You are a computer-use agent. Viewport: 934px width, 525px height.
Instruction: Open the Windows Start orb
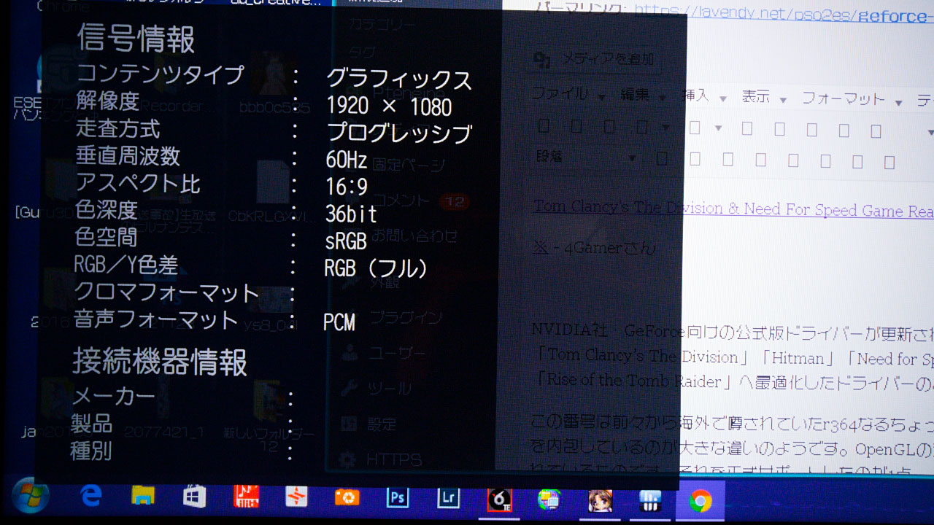point(30,497)
